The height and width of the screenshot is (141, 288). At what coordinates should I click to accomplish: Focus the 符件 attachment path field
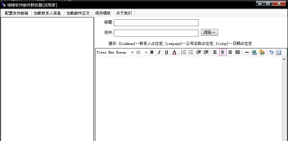click(x=156, y=33)
